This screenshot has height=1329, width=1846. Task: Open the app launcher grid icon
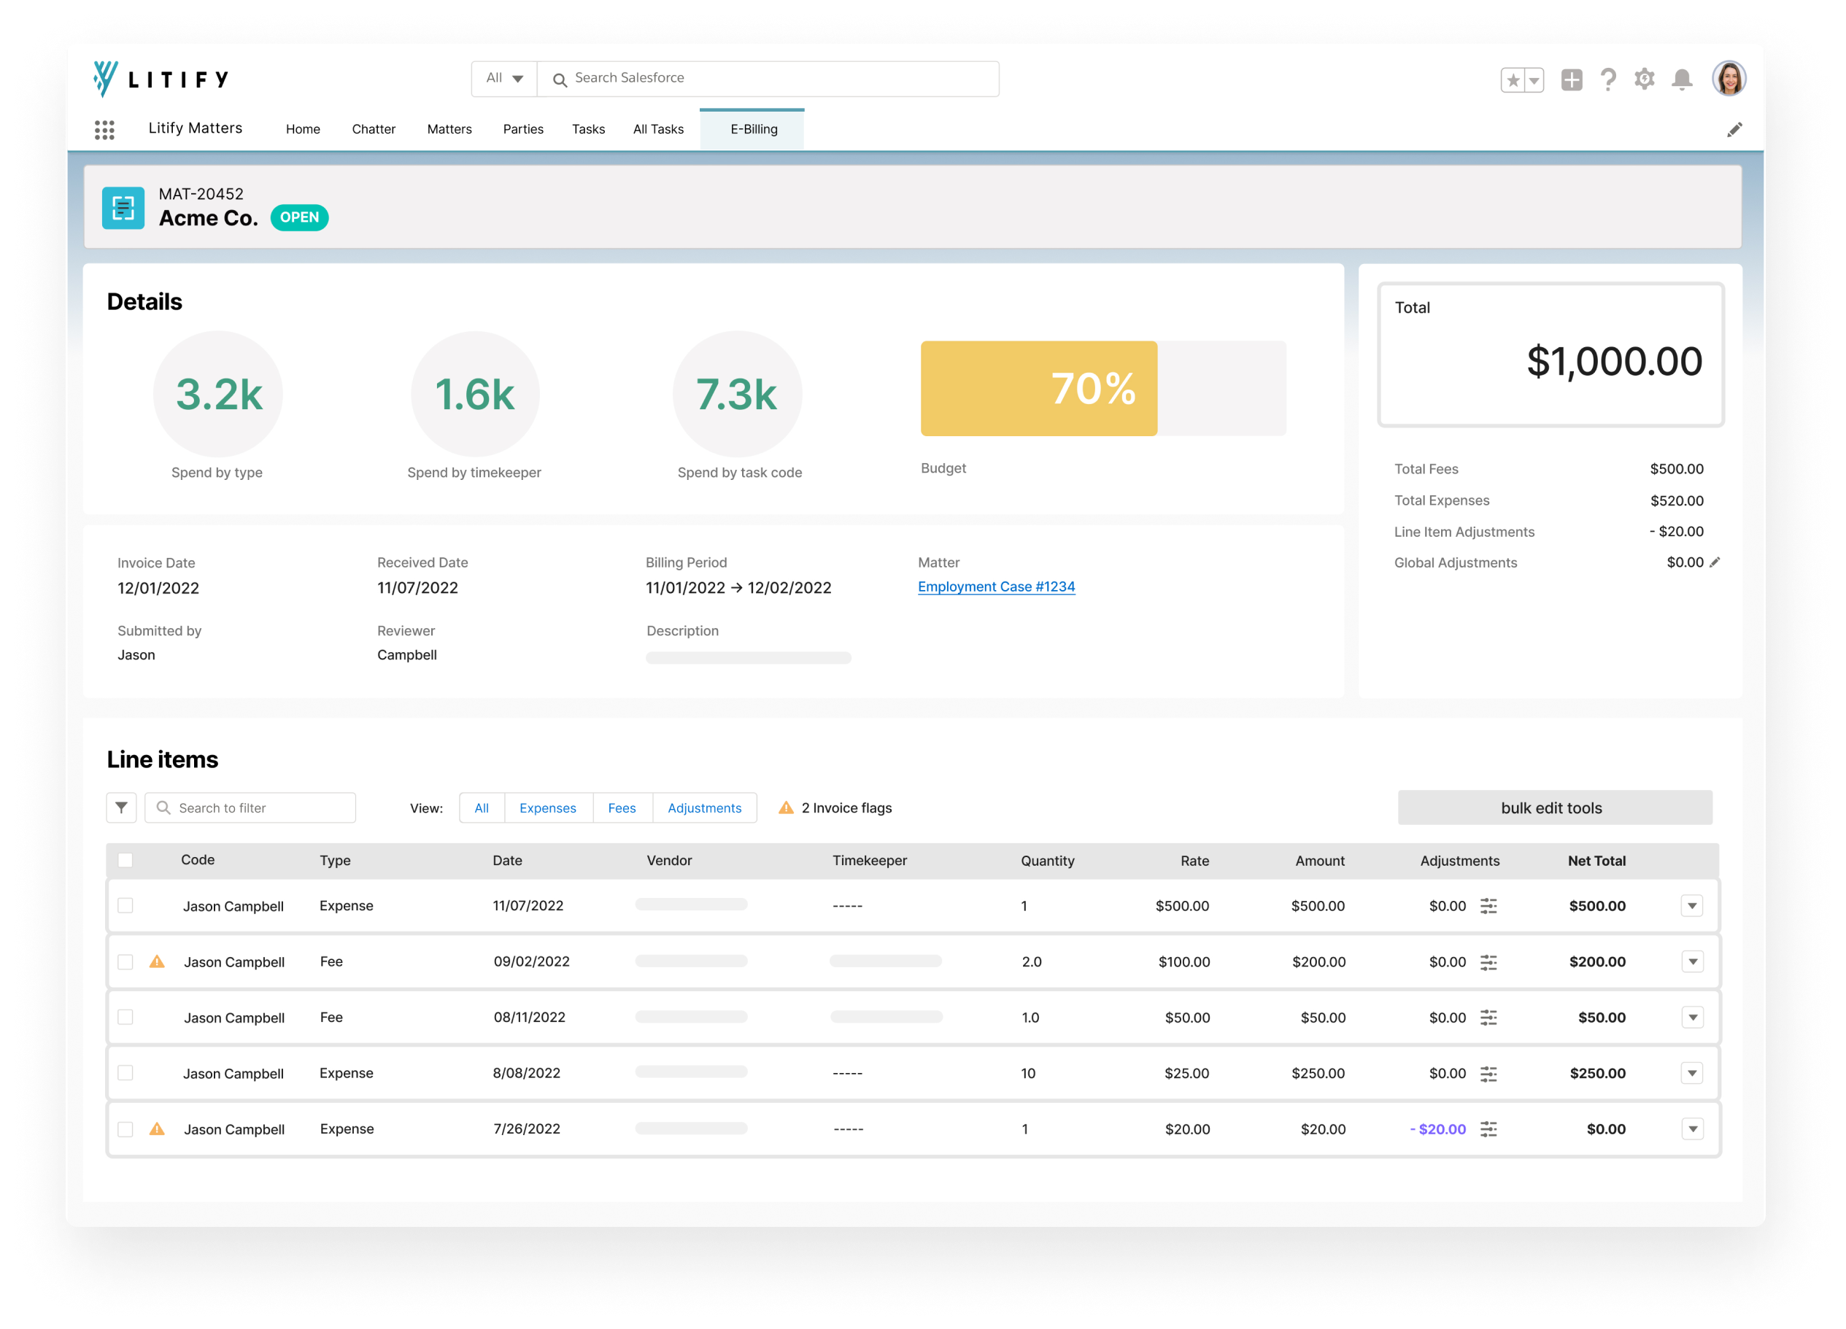point(104,129)
